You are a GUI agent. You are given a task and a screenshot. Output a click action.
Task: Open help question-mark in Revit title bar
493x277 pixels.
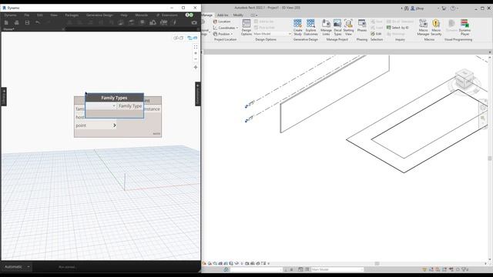453,8
